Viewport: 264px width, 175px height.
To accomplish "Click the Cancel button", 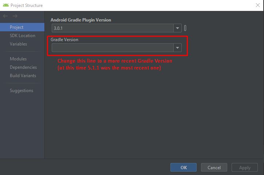I will click(x=214, y=167).
